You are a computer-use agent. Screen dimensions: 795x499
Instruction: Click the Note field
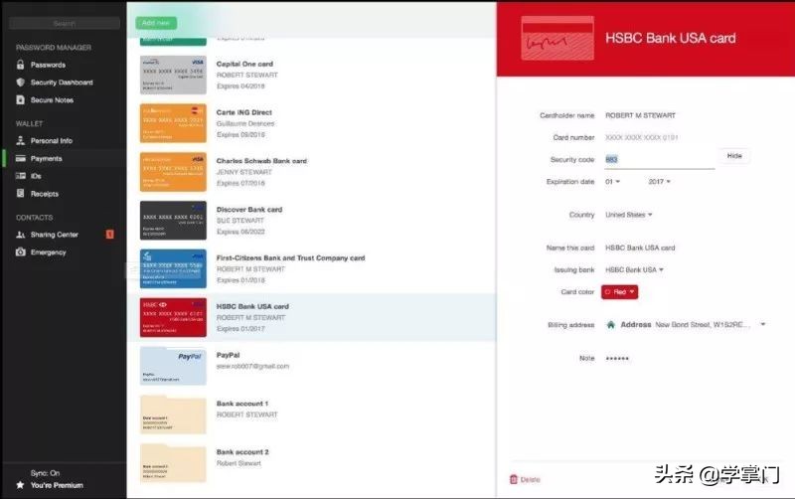[x=617, y=358]
